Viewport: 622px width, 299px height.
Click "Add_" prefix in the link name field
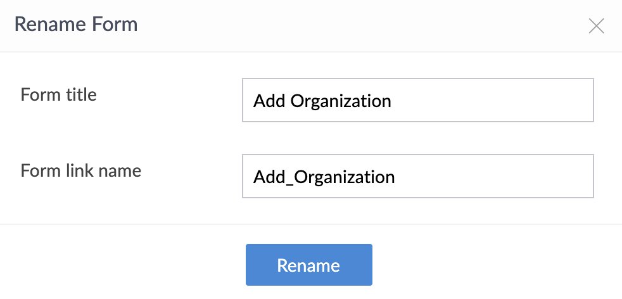pyautogui.click(x=271, y=177)
